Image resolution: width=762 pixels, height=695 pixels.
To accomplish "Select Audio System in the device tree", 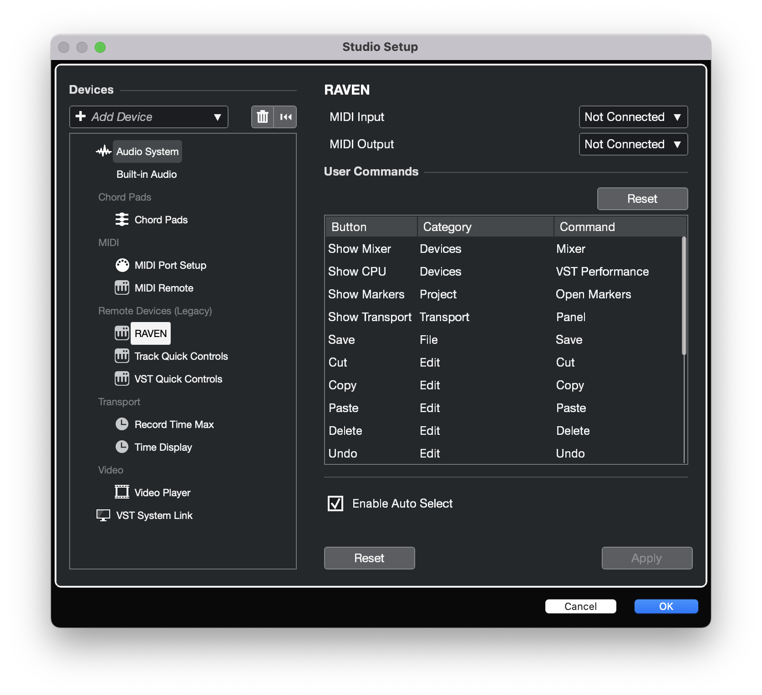I will click(147, 151).
